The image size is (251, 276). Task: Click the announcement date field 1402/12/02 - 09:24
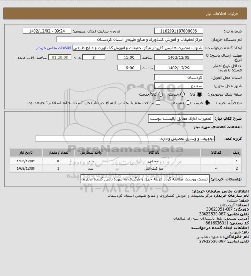click(47, 31)
